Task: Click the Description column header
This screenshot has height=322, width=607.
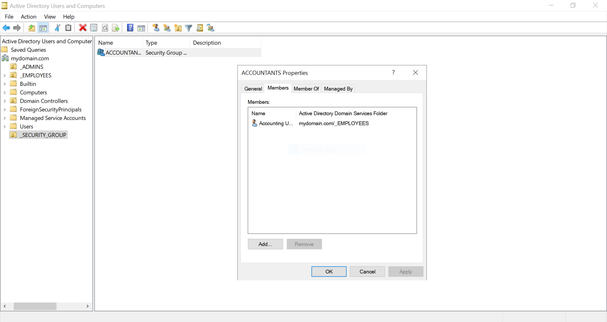Action: point(226,43)
